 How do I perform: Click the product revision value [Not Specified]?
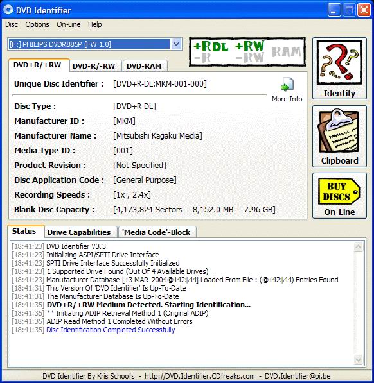coord(139,166)
